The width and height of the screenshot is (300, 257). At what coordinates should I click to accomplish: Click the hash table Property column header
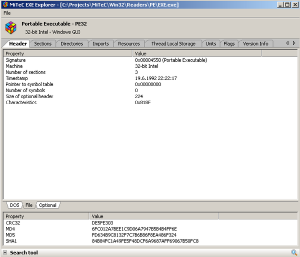(46, 216)
